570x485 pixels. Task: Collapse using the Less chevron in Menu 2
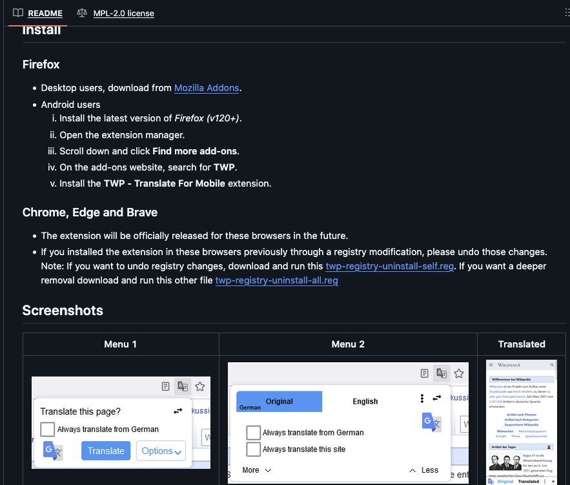[423, 470]
